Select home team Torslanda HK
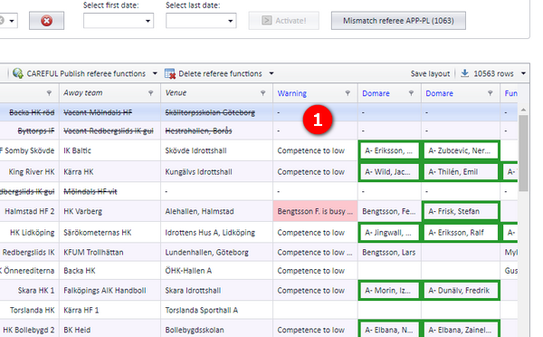543x337 pixels. [x=30, y=310]
